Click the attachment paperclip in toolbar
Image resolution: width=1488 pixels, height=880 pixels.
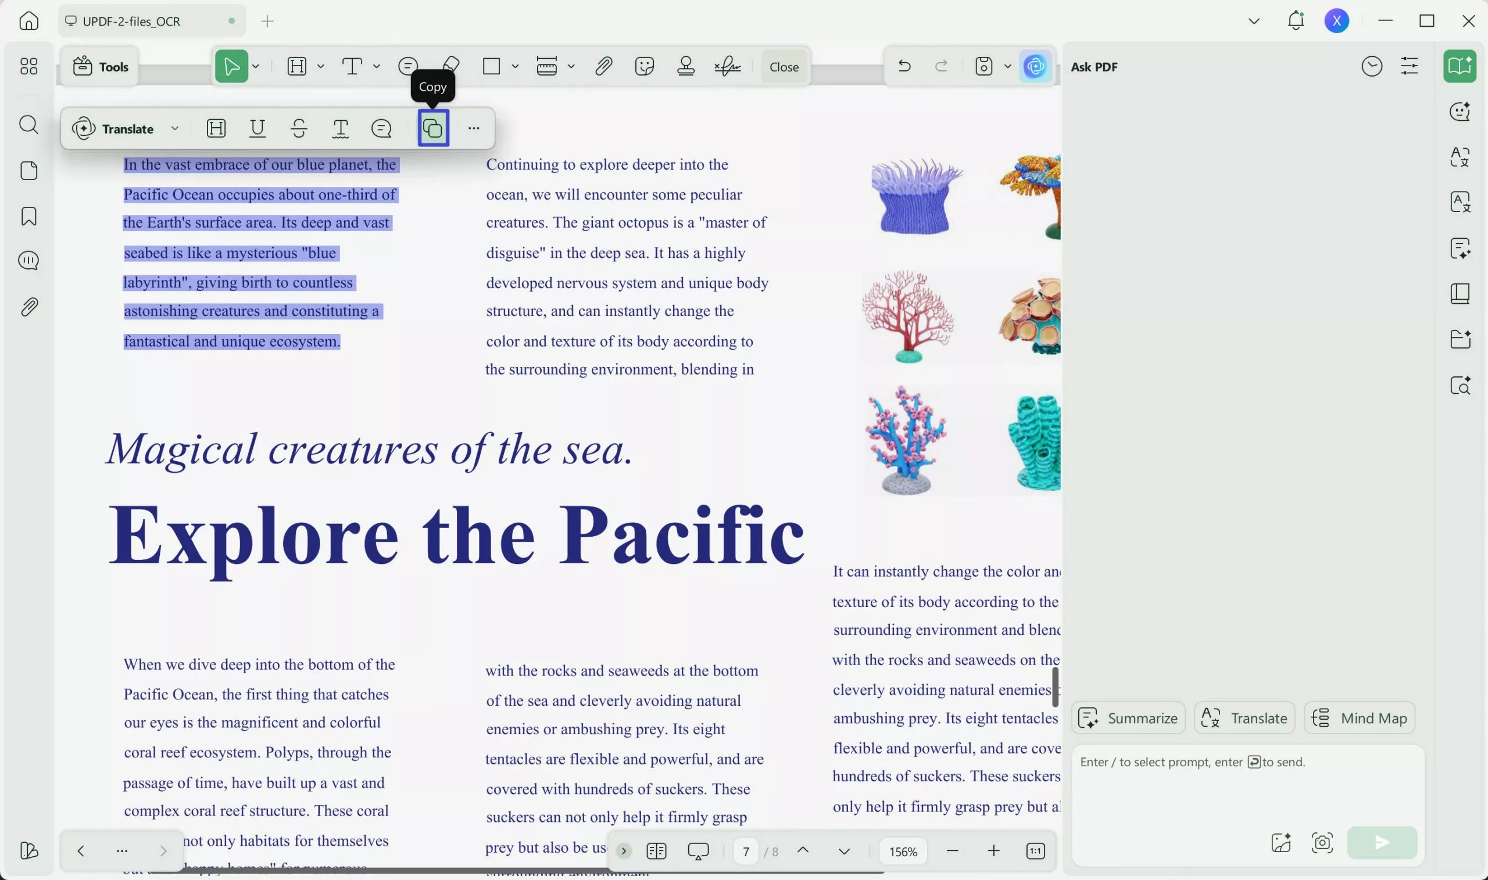pos(603,66)
